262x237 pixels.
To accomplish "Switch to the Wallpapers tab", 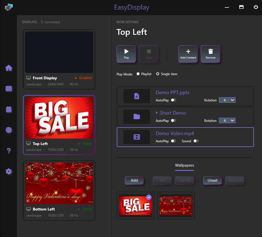I will 184,165.
